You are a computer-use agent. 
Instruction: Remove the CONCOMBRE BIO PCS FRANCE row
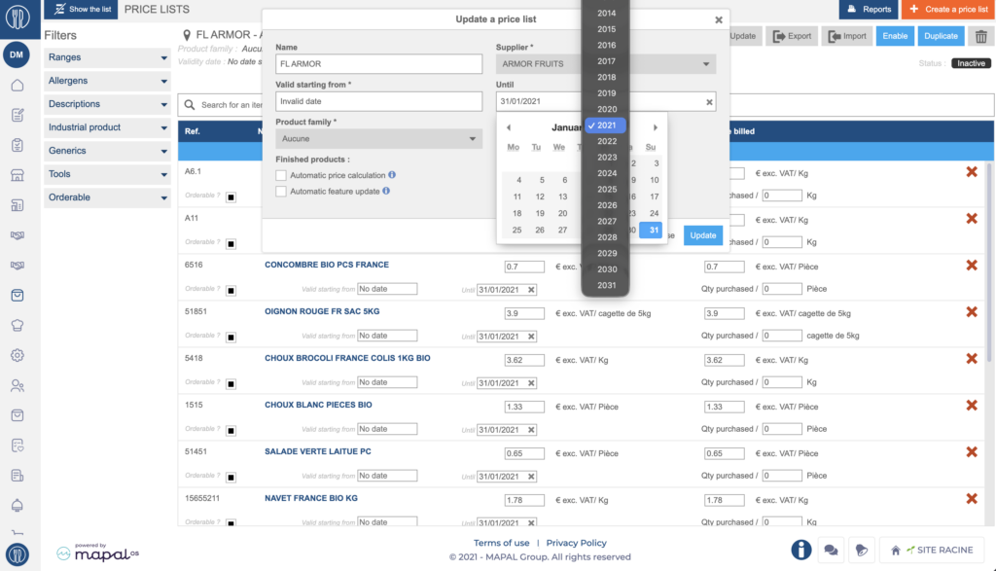972,266
